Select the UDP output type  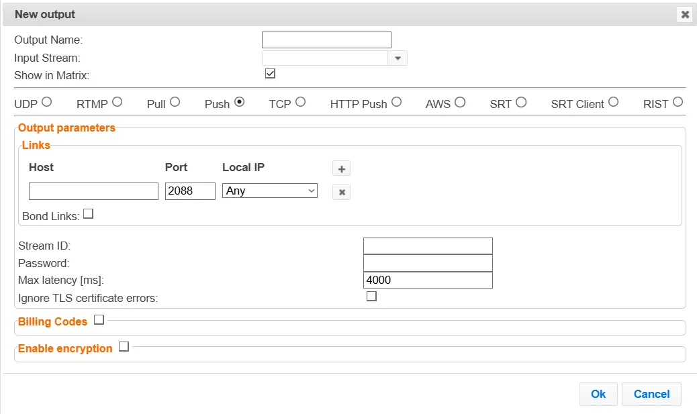click(x=47, y=102)
